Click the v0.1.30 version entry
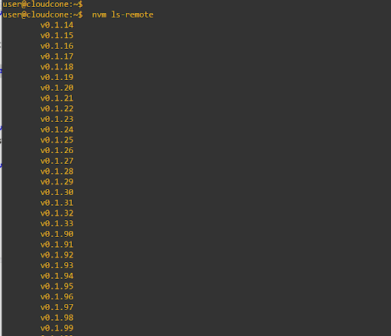Image resolution: width=391 pixels, height=336 pixels. point(57,192)
